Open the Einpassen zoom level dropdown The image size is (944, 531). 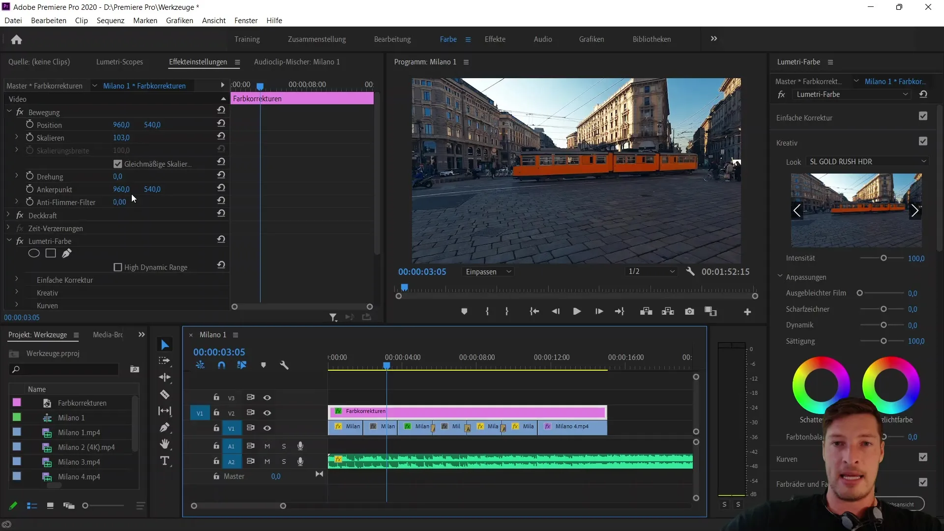pos(488,271)
